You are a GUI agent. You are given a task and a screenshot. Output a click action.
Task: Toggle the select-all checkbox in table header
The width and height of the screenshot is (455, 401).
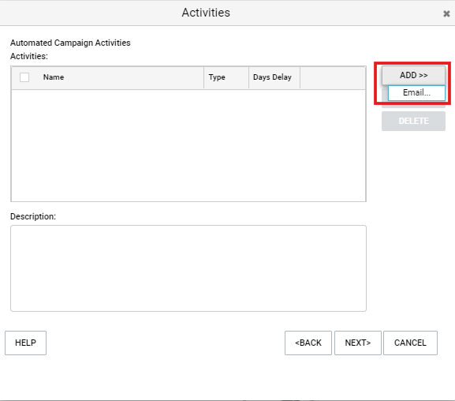point(24,77)
